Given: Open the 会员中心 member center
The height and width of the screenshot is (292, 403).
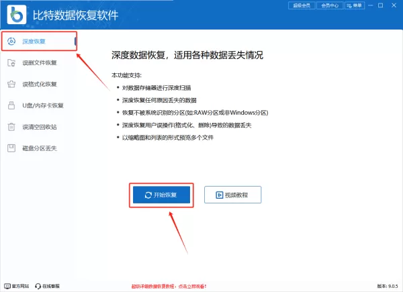Looking at the screenshot, I should [x=330, y=5].
